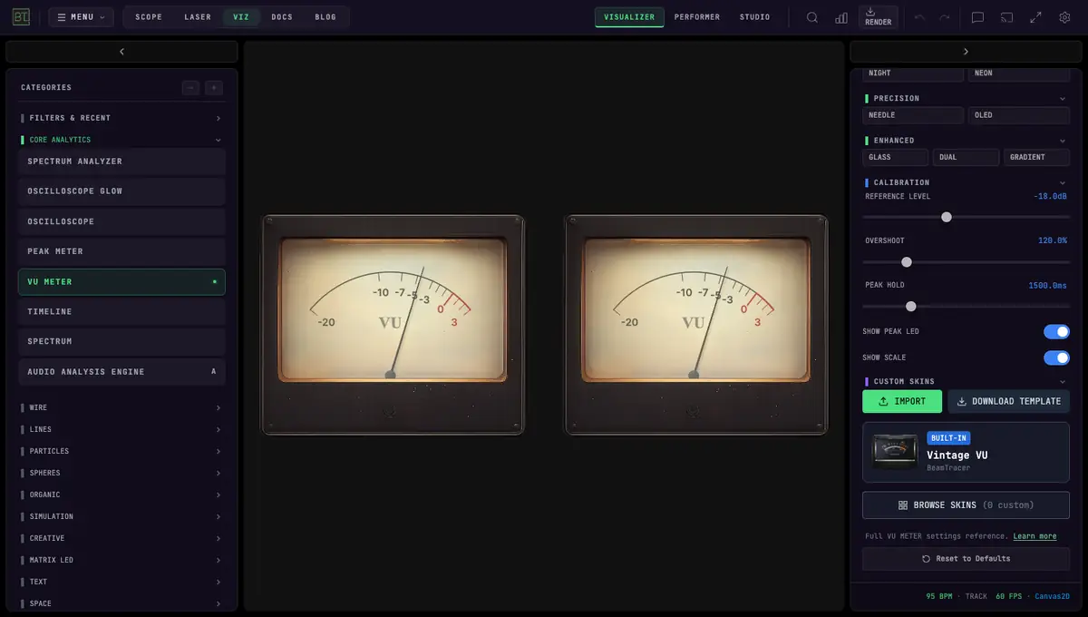Viewport: 1088px width, 617px height.
Task: Collapse the Custom Skins section
Action: point(966,381)
